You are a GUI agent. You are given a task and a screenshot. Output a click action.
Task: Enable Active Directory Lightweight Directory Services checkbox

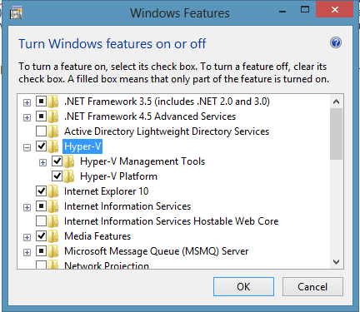tap(41, 131)
